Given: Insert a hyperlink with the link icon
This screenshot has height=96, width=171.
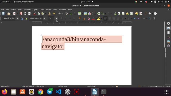Looking at the screenshot, I should point(115,14).
